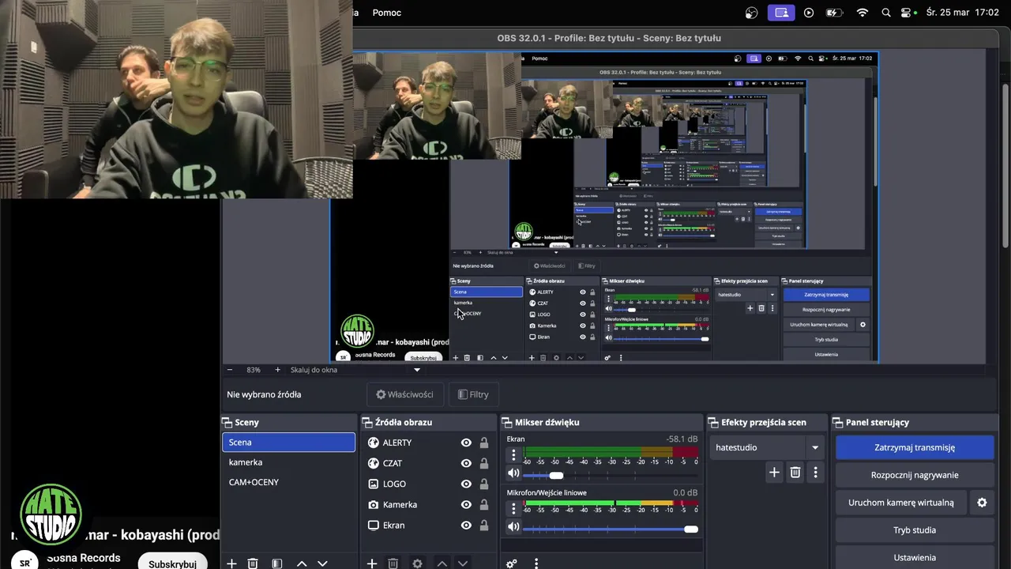Toggle lock on the Ekran source
The width and height of the screenshot is (1011, 569).
coord(484,526)
